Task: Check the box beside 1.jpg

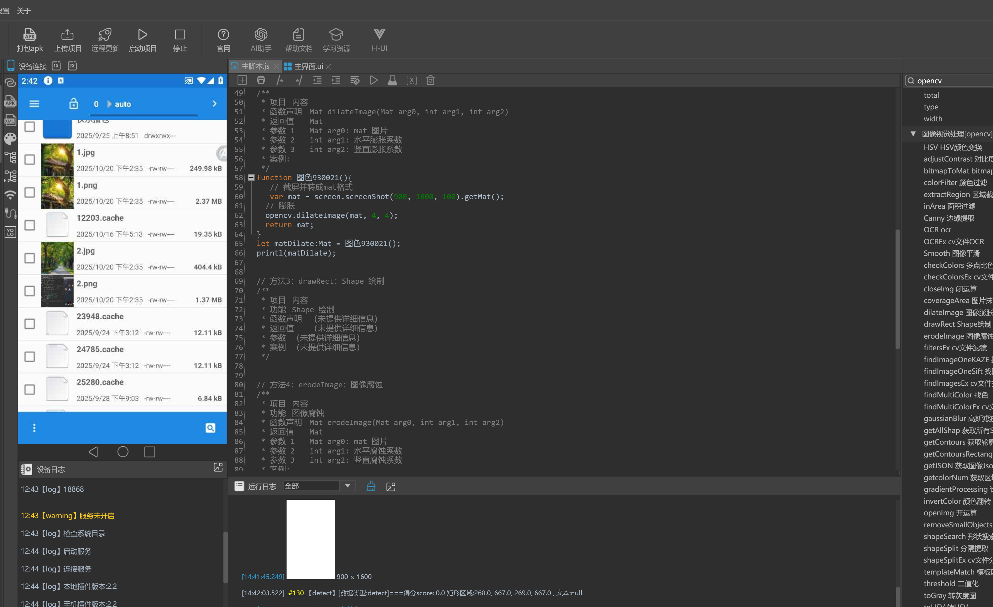Action: coord(29,160)
